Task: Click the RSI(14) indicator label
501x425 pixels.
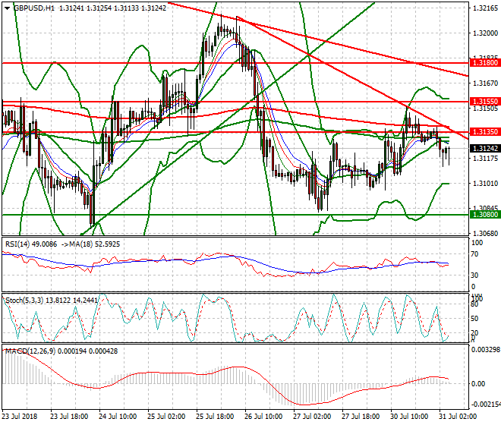Action: click(17, 244)
